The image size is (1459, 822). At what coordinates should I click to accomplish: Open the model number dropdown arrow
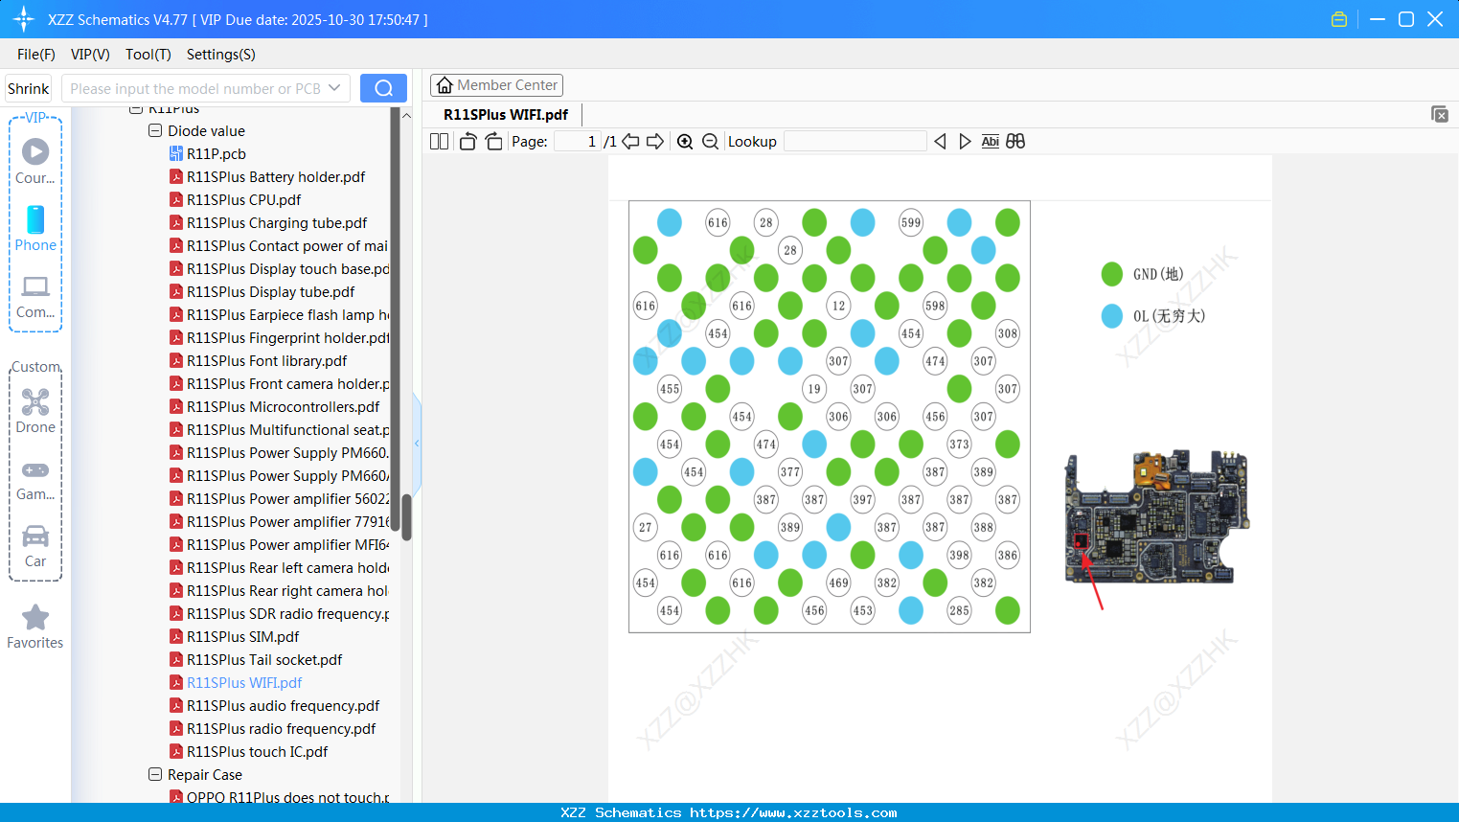point(334,88)
